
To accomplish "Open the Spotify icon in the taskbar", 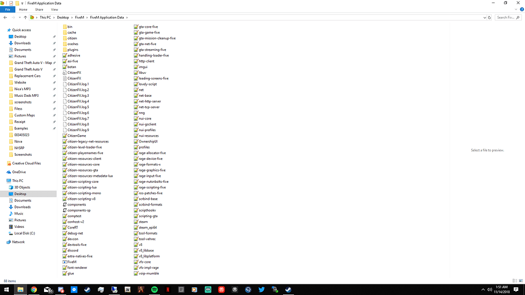I will (154, 290).
